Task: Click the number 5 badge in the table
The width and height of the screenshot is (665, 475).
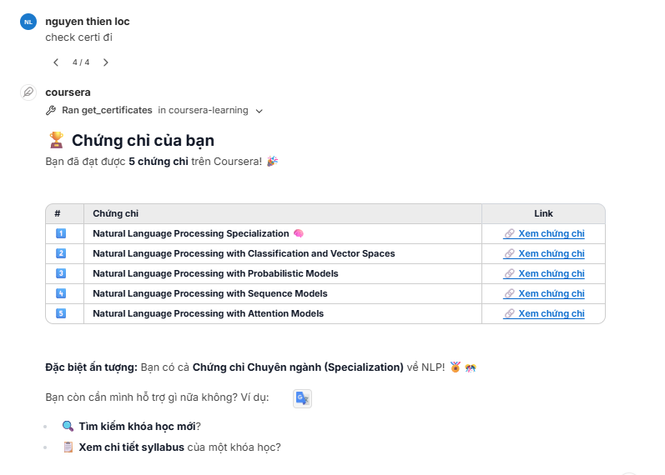Action: pos(61,313)
